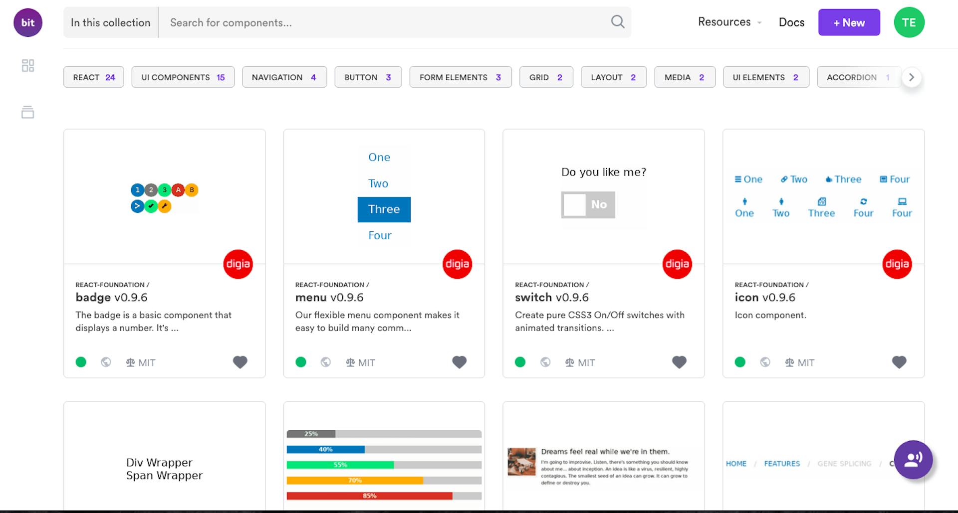Click the + New button
This screenshot has width=958, height=513.
pos(849,22)
